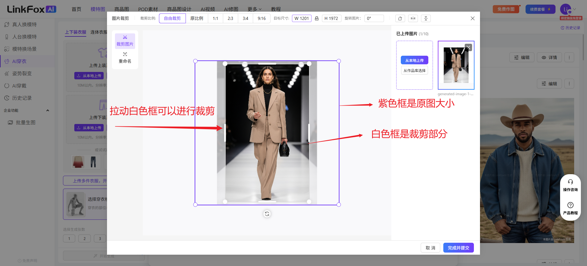Open AI视频 in the top navigation
This screenshot has width=587, height=266.
click(x=208, y=9)
